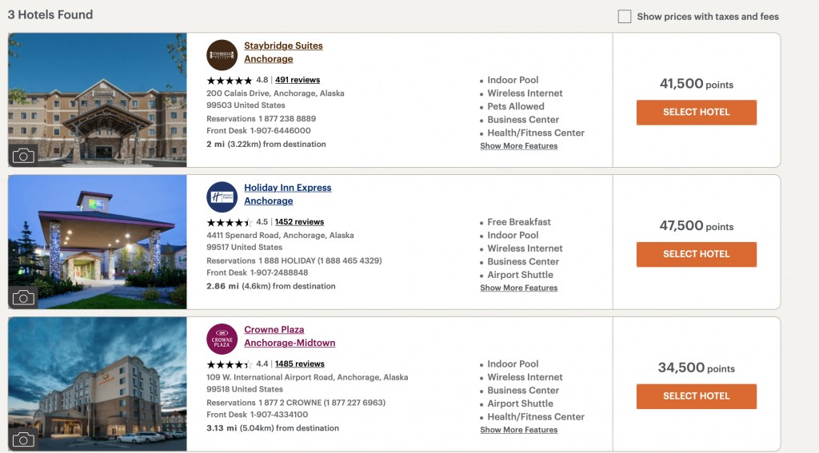Click the Holiday Inn Express star rating
The image size is (819, 453).
[230, 222]
